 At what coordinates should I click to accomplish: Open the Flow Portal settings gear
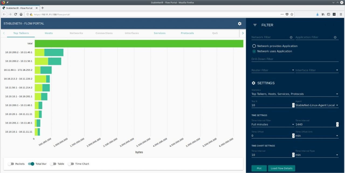click(x=240, y=24)
